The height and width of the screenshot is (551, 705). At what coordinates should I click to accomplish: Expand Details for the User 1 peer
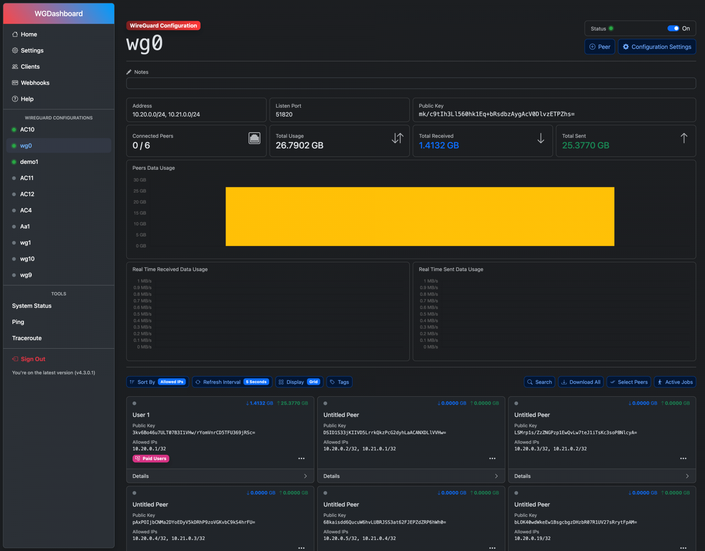point(220,476)
